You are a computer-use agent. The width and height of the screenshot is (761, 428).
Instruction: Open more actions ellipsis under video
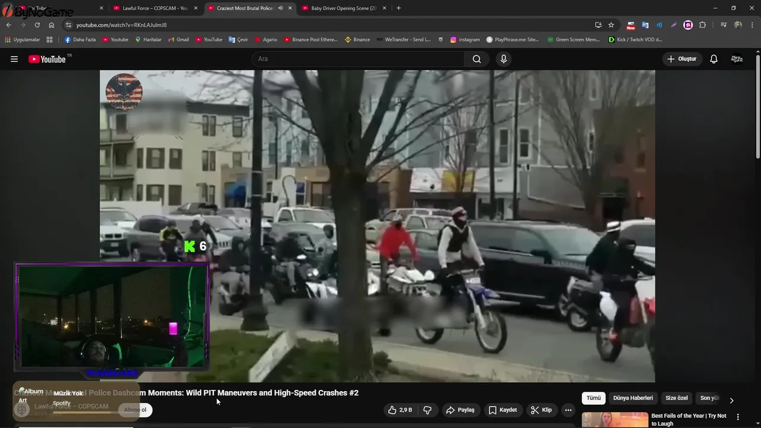tap(568, 410)
